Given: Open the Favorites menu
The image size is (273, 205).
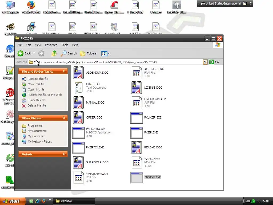Looking at the screenshot, I should point(51,45).
